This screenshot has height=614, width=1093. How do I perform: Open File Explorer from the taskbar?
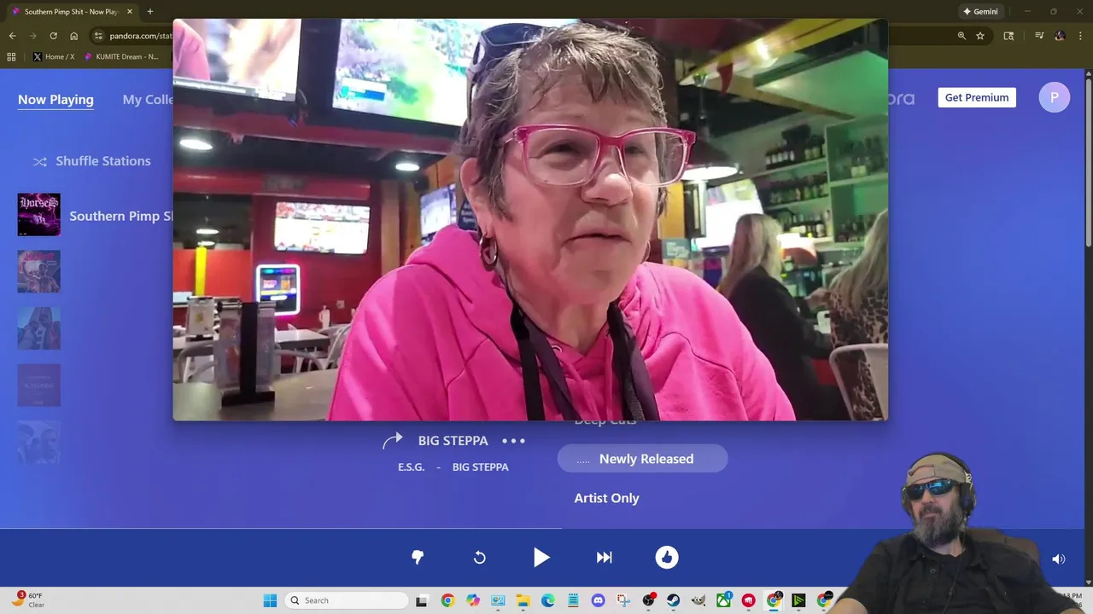523,600
